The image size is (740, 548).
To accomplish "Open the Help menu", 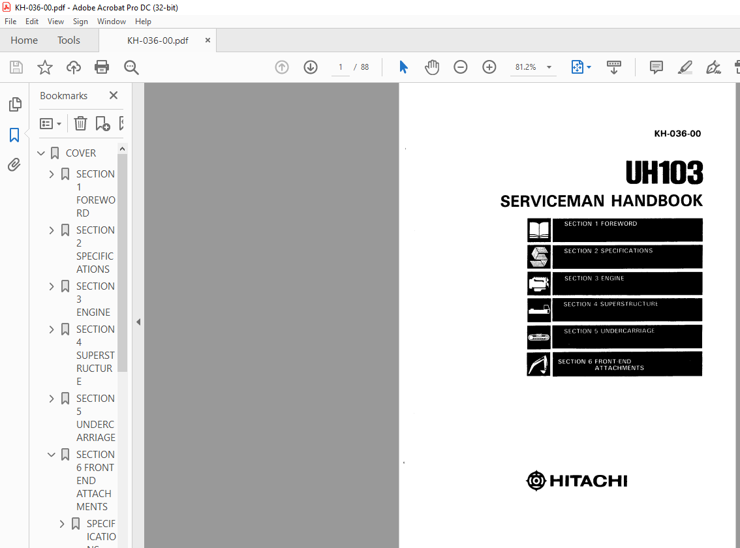I will tap(143, 22).
